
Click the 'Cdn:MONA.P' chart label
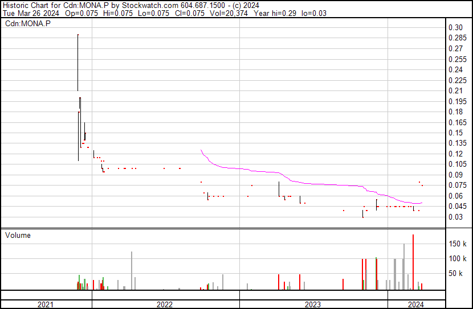pyautogui.click(x=28, y=23)
